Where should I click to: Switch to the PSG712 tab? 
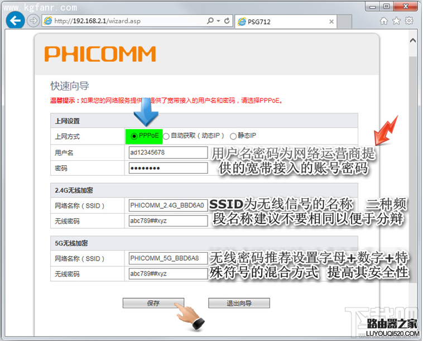coord(286,22)
